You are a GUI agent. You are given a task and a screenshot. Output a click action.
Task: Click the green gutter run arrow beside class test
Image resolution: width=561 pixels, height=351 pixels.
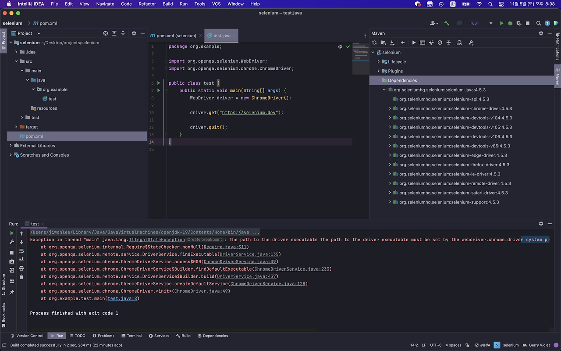coord(159,83)
